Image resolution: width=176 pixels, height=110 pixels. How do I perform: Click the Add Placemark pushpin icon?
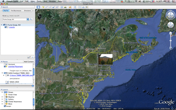point(43,7)
